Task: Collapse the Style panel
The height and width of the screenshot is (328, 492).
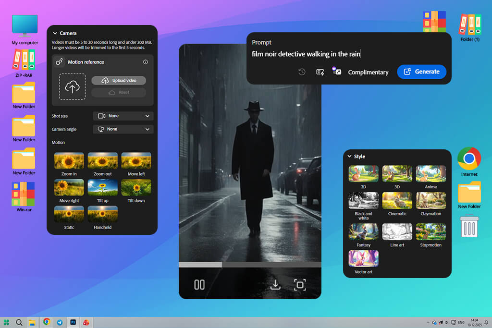Action: [350, 156]
